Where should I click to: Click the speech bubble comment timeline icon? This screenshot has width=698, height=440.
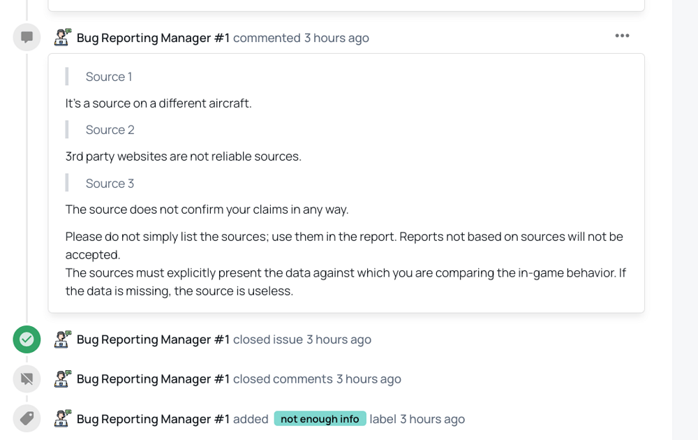pos(27,37)
